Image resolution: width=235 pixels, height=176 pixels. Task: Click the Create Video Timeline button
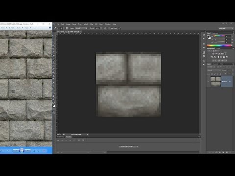pos(127,147)
